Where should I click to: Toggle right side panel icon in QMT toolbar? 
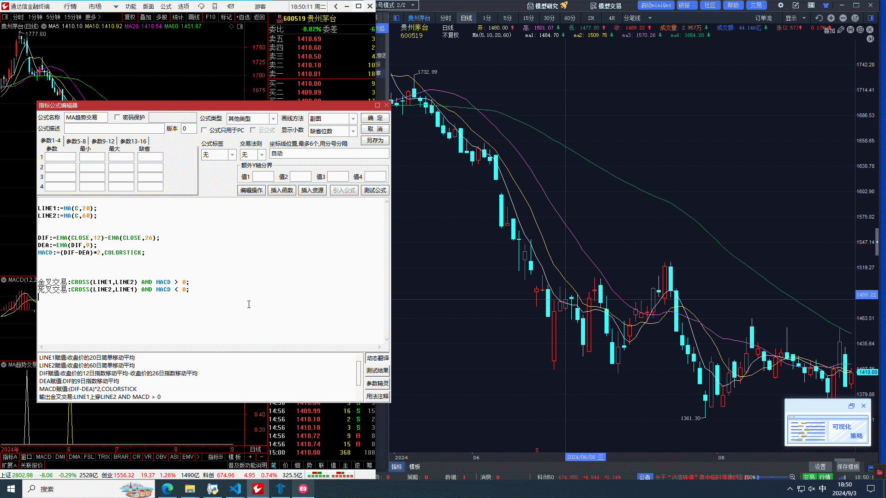871,18
